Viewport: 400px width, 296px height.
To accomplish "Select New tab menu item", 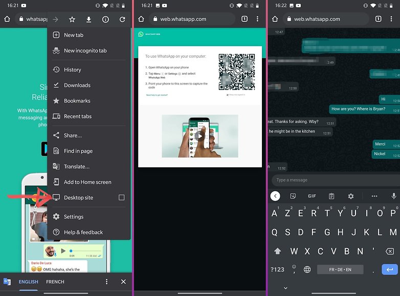I will [89, 35].
